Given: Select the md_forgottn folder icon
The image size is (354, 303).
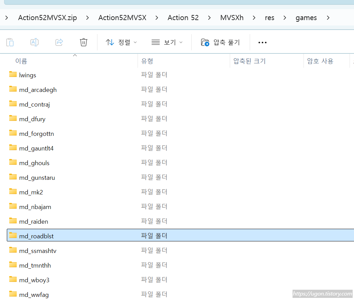Looking at the screenshot, I should click(13, 133).
